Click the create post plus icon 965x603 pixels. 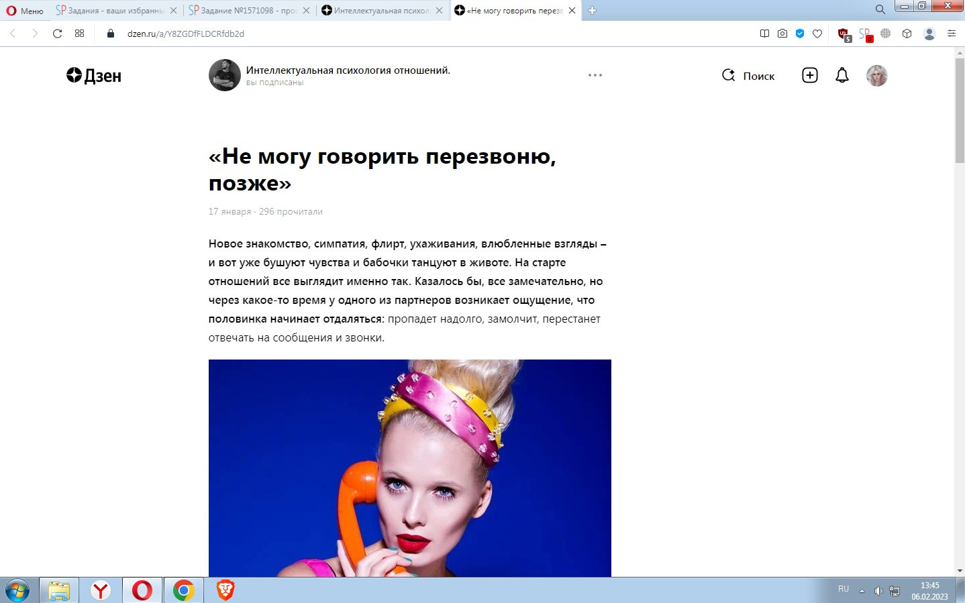click(x=810, y=75)
